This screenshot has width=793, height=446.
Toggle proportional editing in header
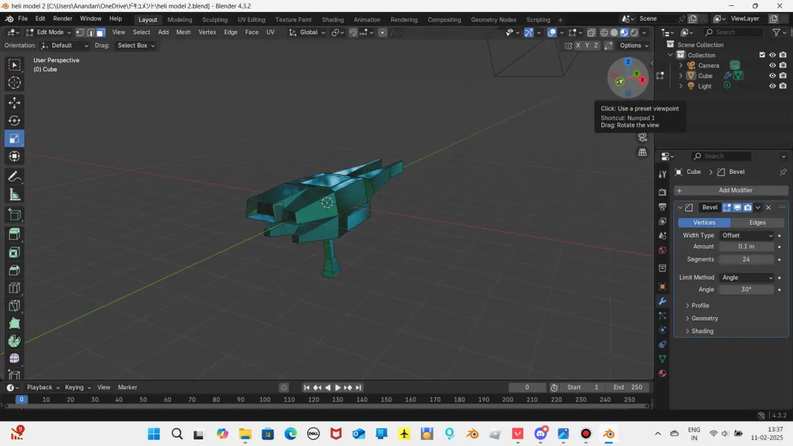click(383, 32)
